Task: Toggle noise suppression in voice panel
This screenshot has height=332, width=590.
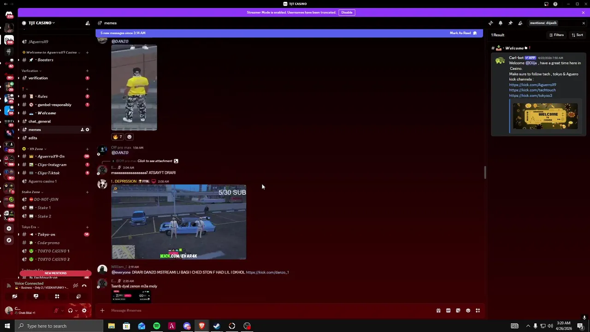Action: 75,285
